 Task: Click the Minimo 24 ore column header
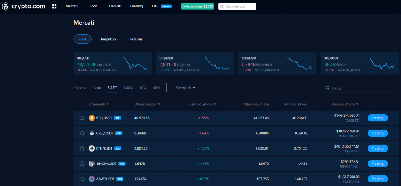[296, 105]
